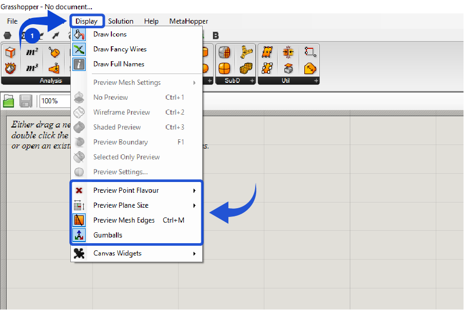Open the Solution menu
Image resolution: width=464 pixels, height=310 pixels.
point(121,21)
